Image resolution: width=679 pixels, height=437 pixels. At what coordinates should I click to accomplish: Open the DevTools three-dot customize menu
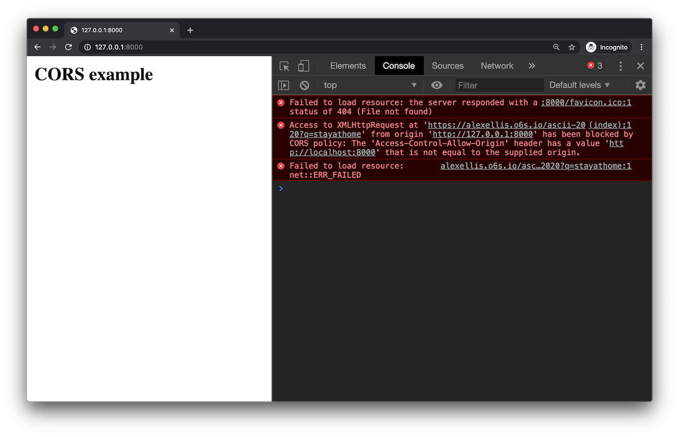(620, 66)
